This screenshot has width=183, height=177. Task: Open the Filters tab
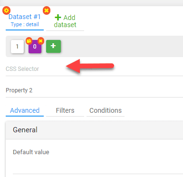click(x=65, y=110)
